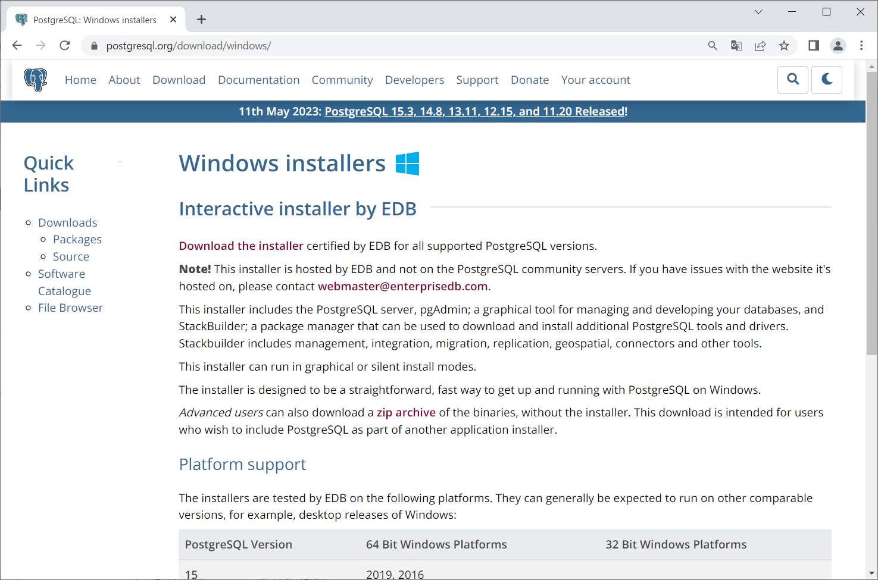Click the page vertical scrollbar thumb
This screenshot has width=878, height=580.
click(x=871, y=214)
